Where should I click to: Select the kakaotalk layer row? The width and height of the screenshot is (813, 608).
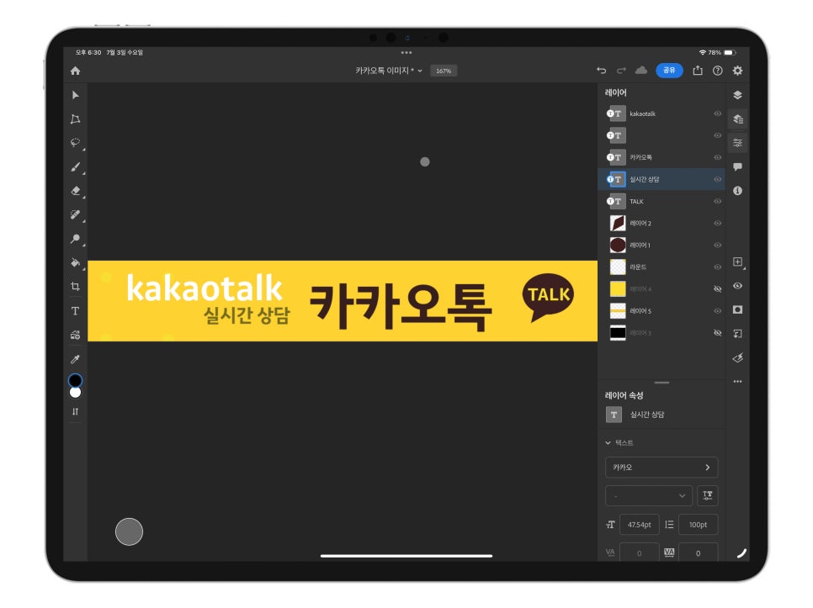(662, 114)
